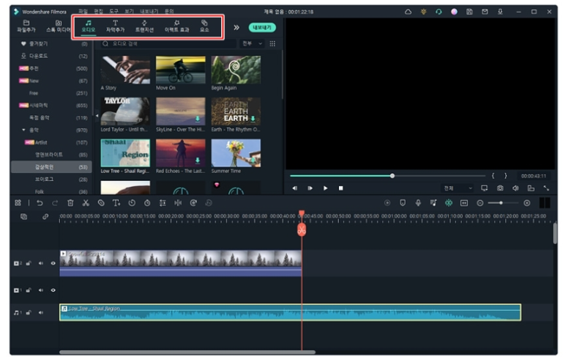Image resolution: width=566 pixels, height=357 pixels.
Task: Expand more tabs with double chevron
Action: [x=236, y=27]
